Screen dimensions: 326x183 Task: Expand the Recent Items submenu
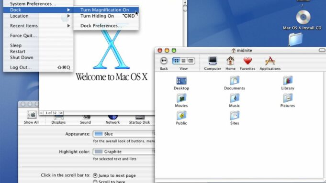38,26
